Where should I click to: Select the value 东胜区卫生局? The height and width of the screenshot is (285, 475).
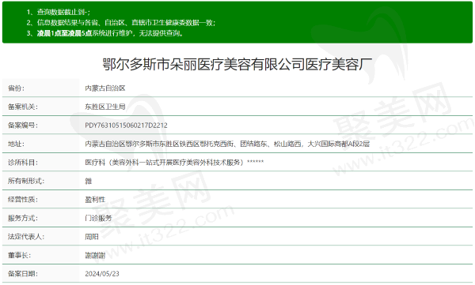[105, 107]
